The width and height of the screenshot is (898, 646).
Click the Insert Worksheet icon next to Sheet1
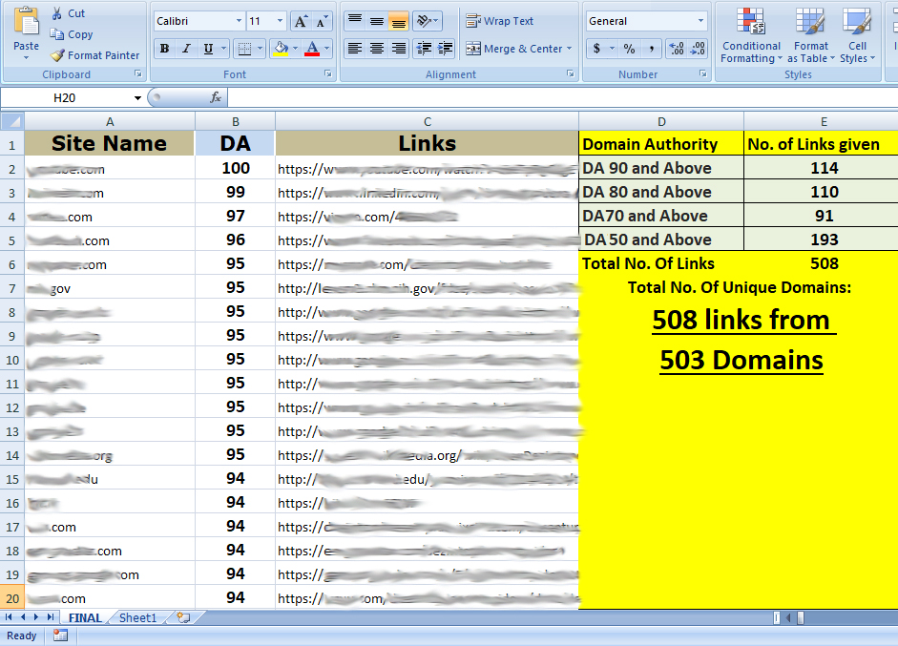pyautogui.click(x=182, y=617)
